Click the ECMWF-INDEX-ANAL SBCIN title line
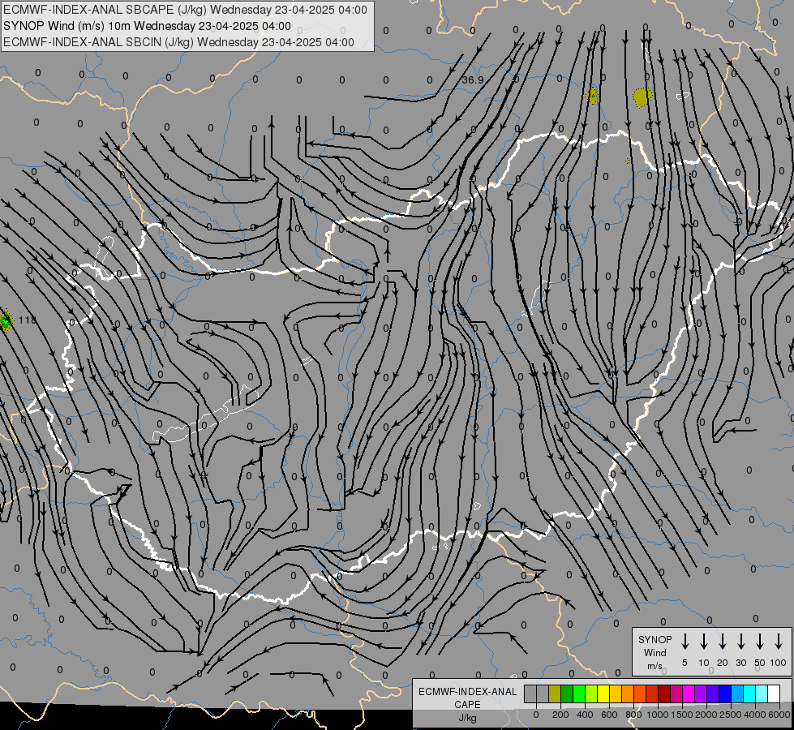Screen dimensions: 794x730 point(178,42)
